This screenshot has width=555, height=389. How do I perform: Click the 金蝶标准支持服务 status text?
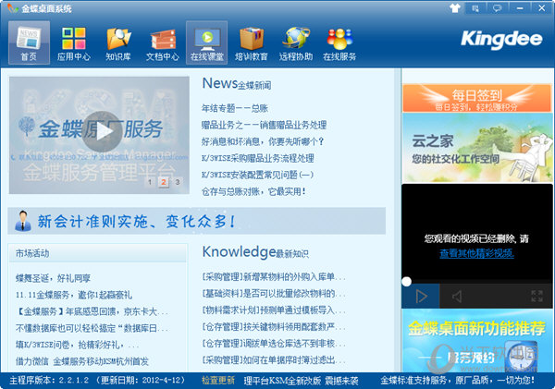point(457,380)
